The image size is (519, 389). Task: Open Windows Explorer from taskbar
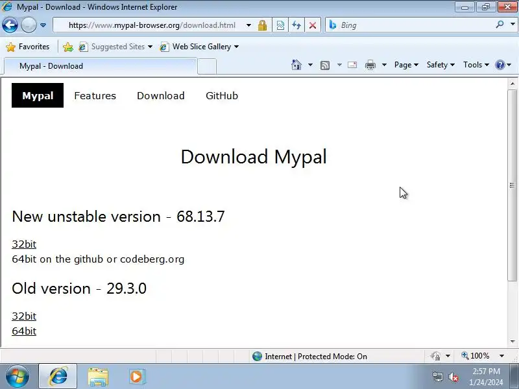[x=98, y=377]
